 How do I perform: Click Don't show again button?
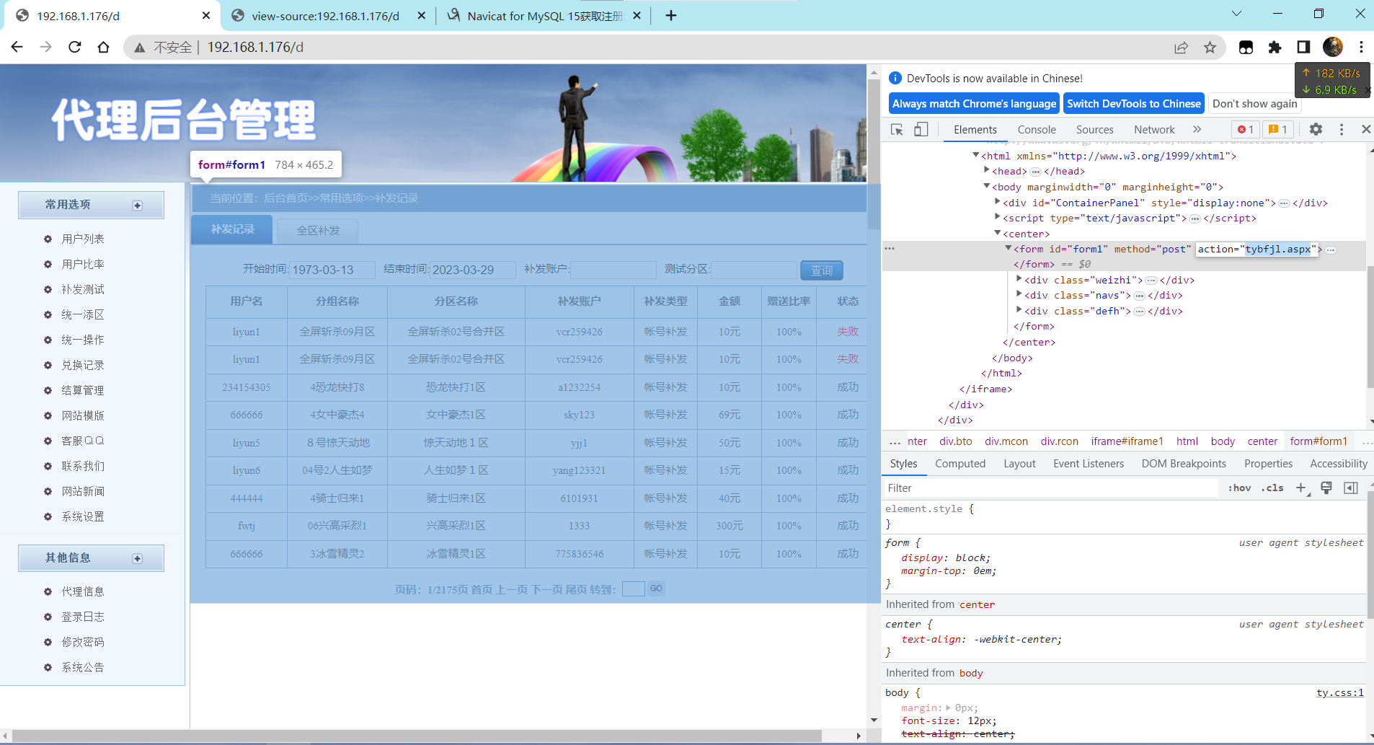(x=1254, y=104)
